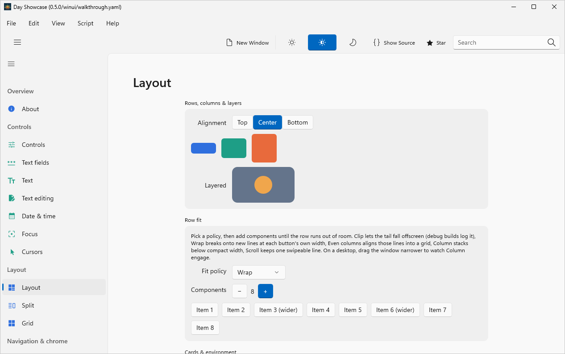
Task: Click the Controls sliders icon
Action: 12,145
